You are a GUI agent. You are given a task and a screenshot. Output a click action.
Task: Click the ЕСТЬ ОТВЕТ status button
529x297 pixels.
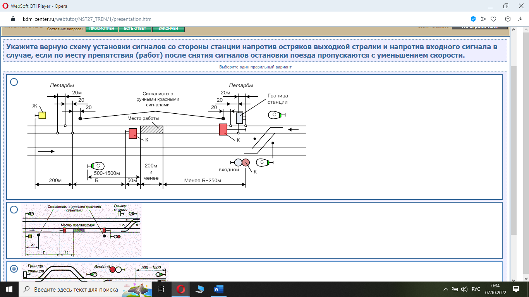pos(135,29)
